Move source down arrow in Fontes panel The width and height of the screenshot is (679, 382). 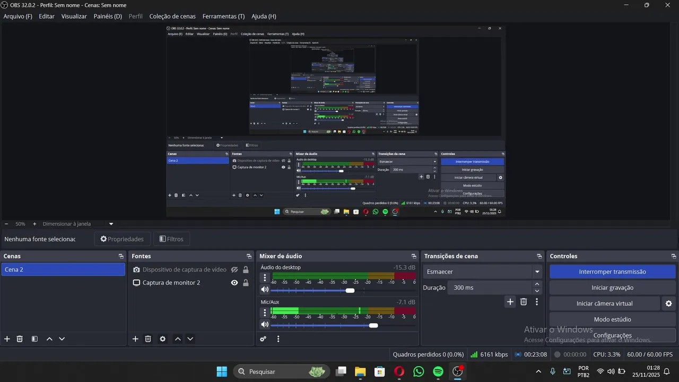coord(190,339)
